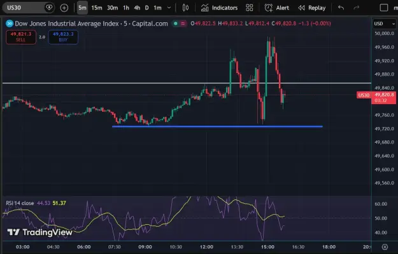
Task: Select the 5m timeframe
Action: pyautogui.click(x=82, y=8)
